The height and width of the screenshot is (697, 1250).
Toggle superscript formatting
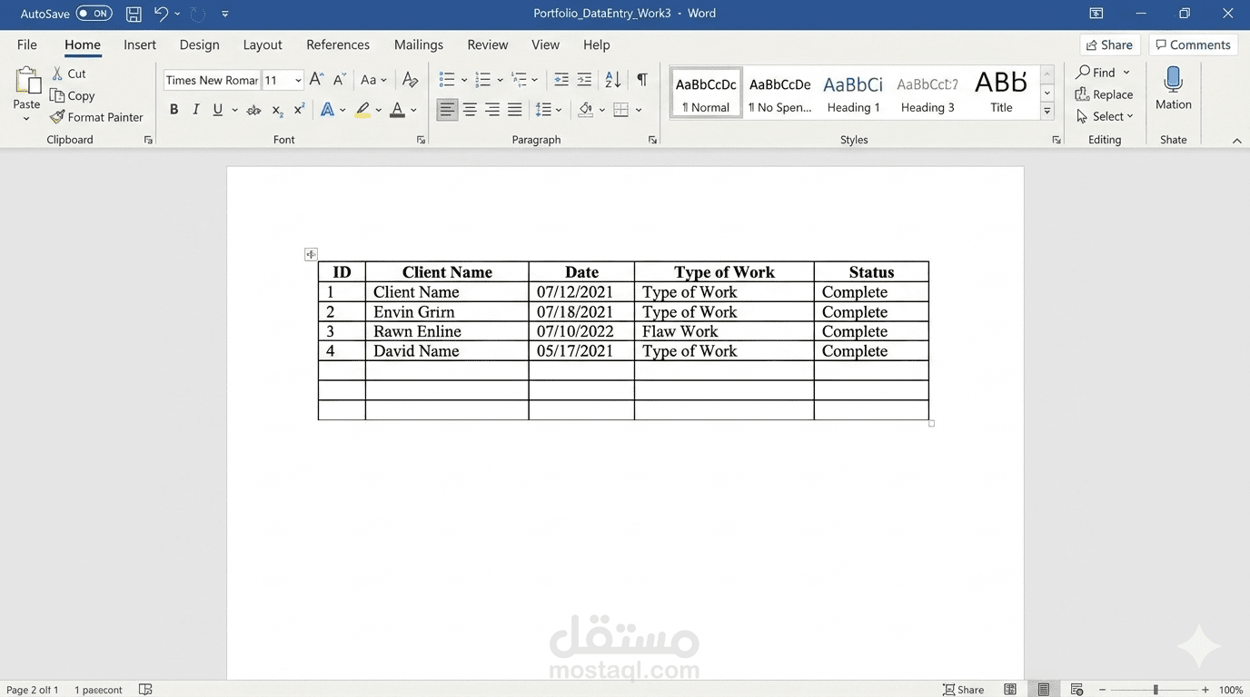click(x=298, y=109)
